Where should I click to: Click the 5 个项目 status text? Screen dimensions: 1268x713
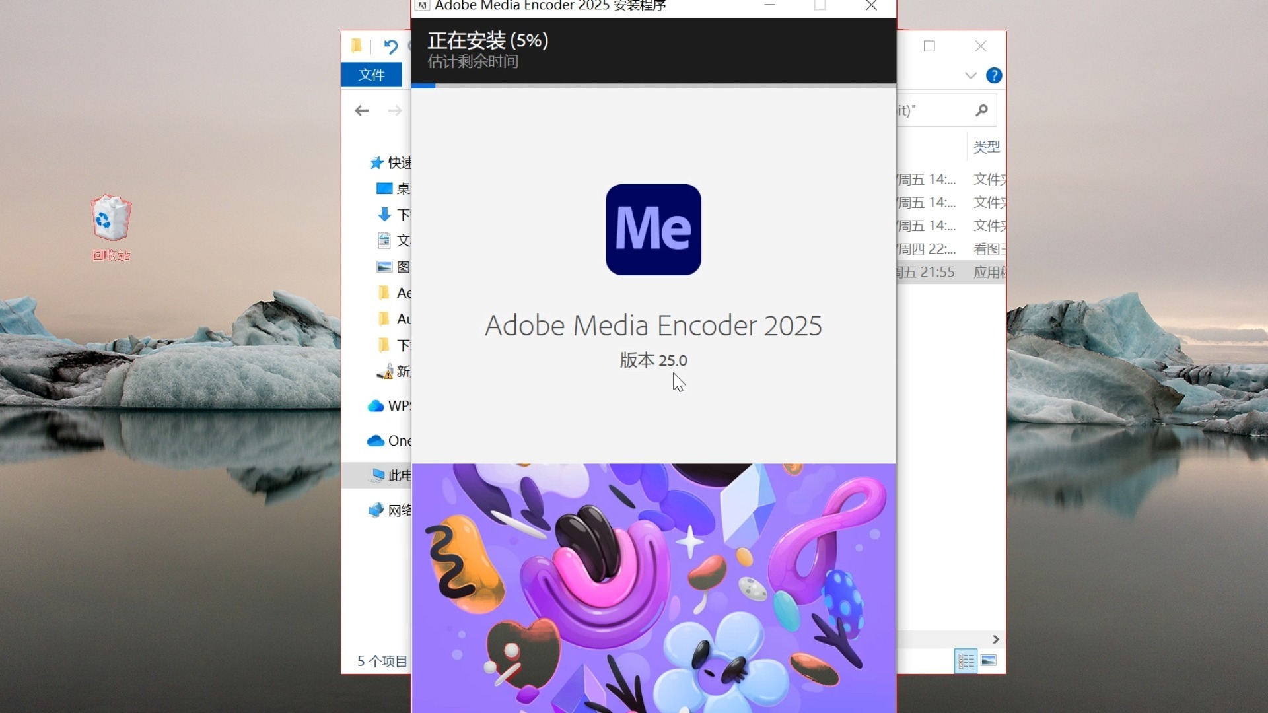pos(382,661)
